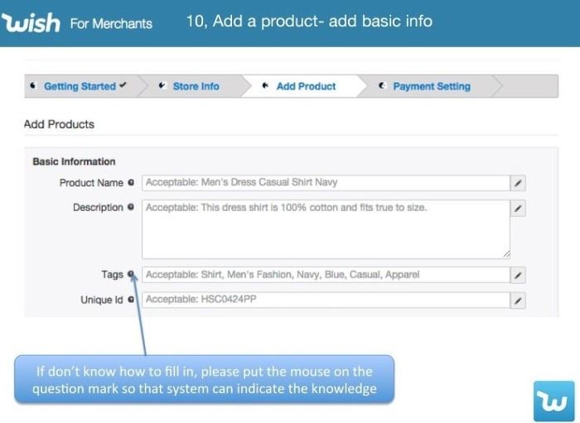Click the step icon before Add Product
This screenshot has width=580, height=423.
pos(265,86)
